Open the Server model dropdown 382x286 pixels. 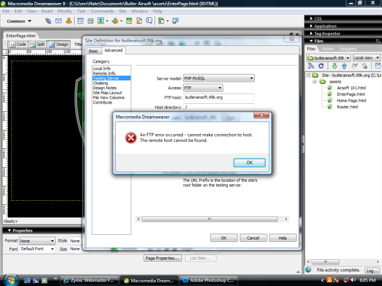[x=219, y=78]
